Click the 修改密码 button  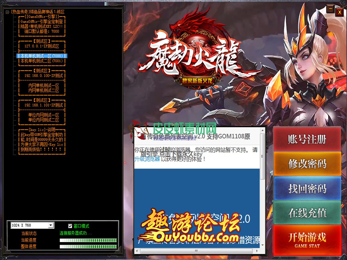point(307,164)
